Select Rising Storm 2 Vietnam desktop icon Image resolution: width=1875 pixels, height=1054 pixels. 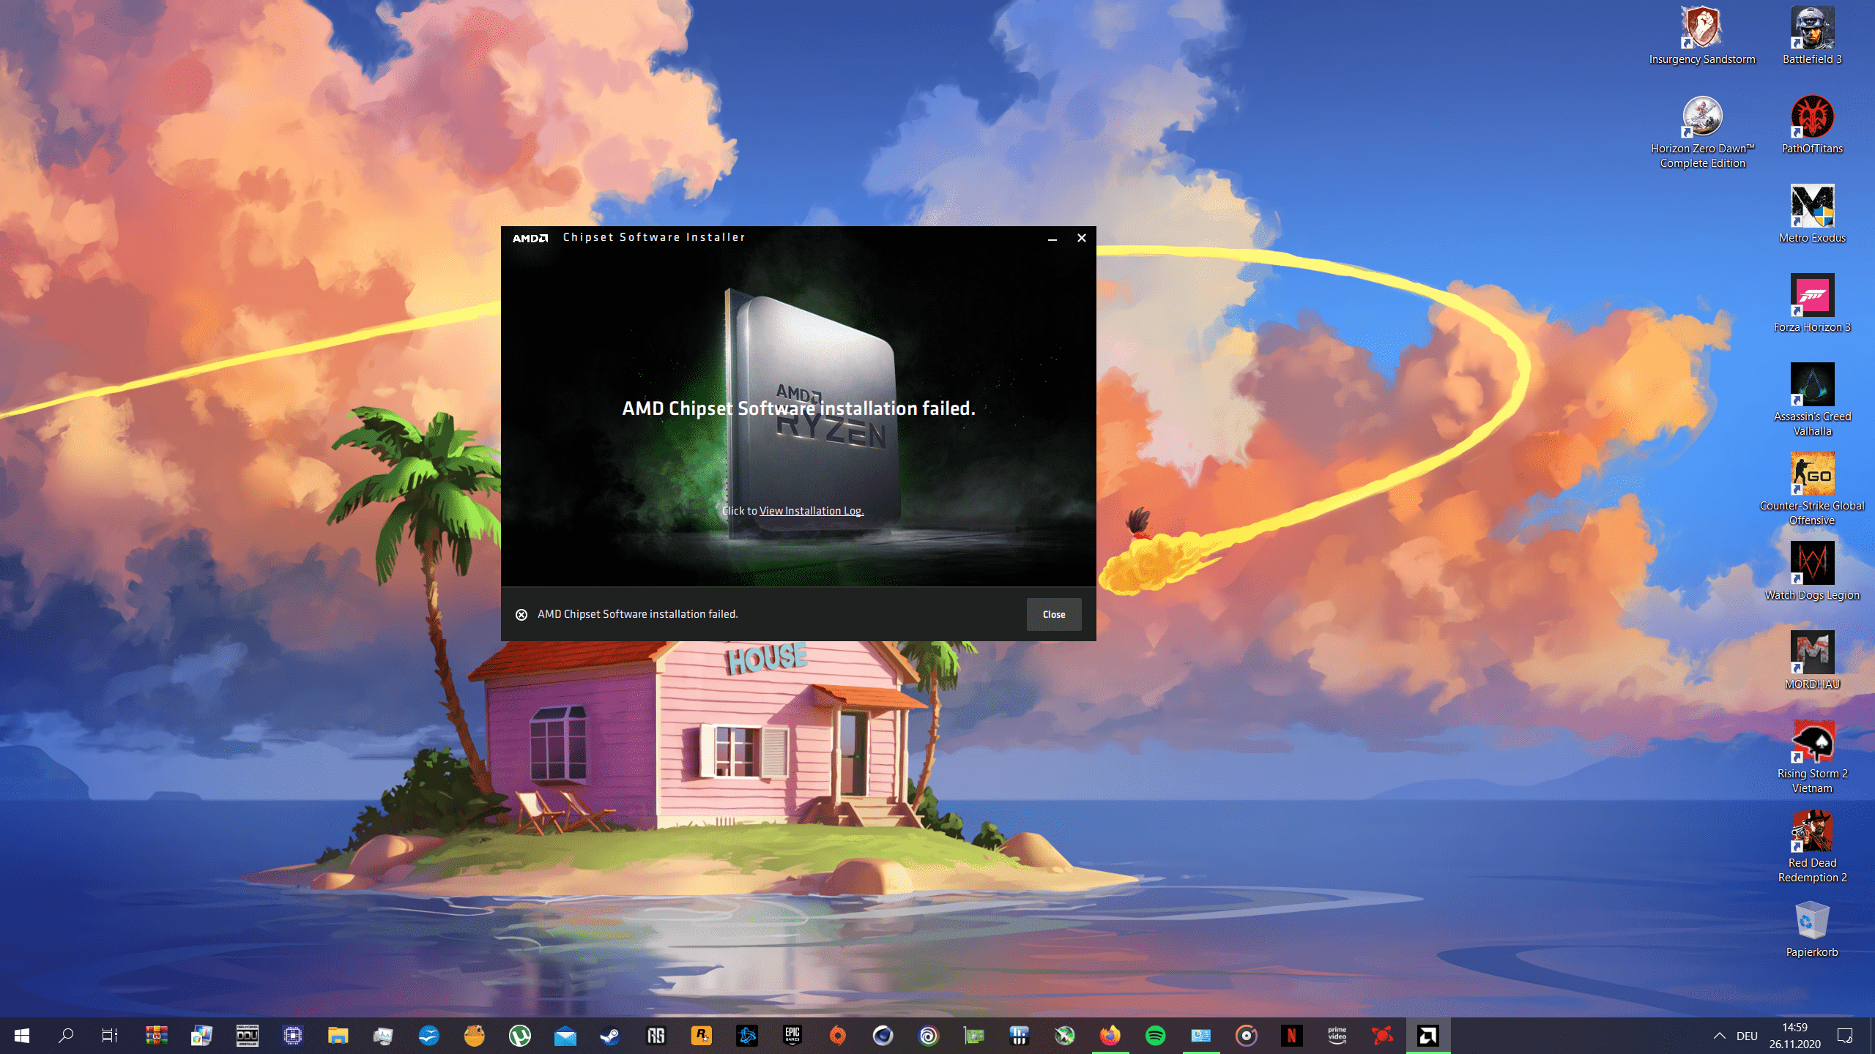pyautogui.click(x=1812, y=758)
